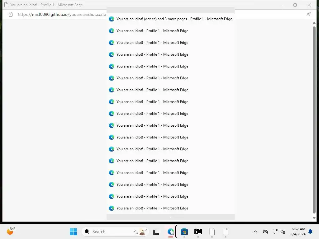Open the notification bell in the tray

310,232
